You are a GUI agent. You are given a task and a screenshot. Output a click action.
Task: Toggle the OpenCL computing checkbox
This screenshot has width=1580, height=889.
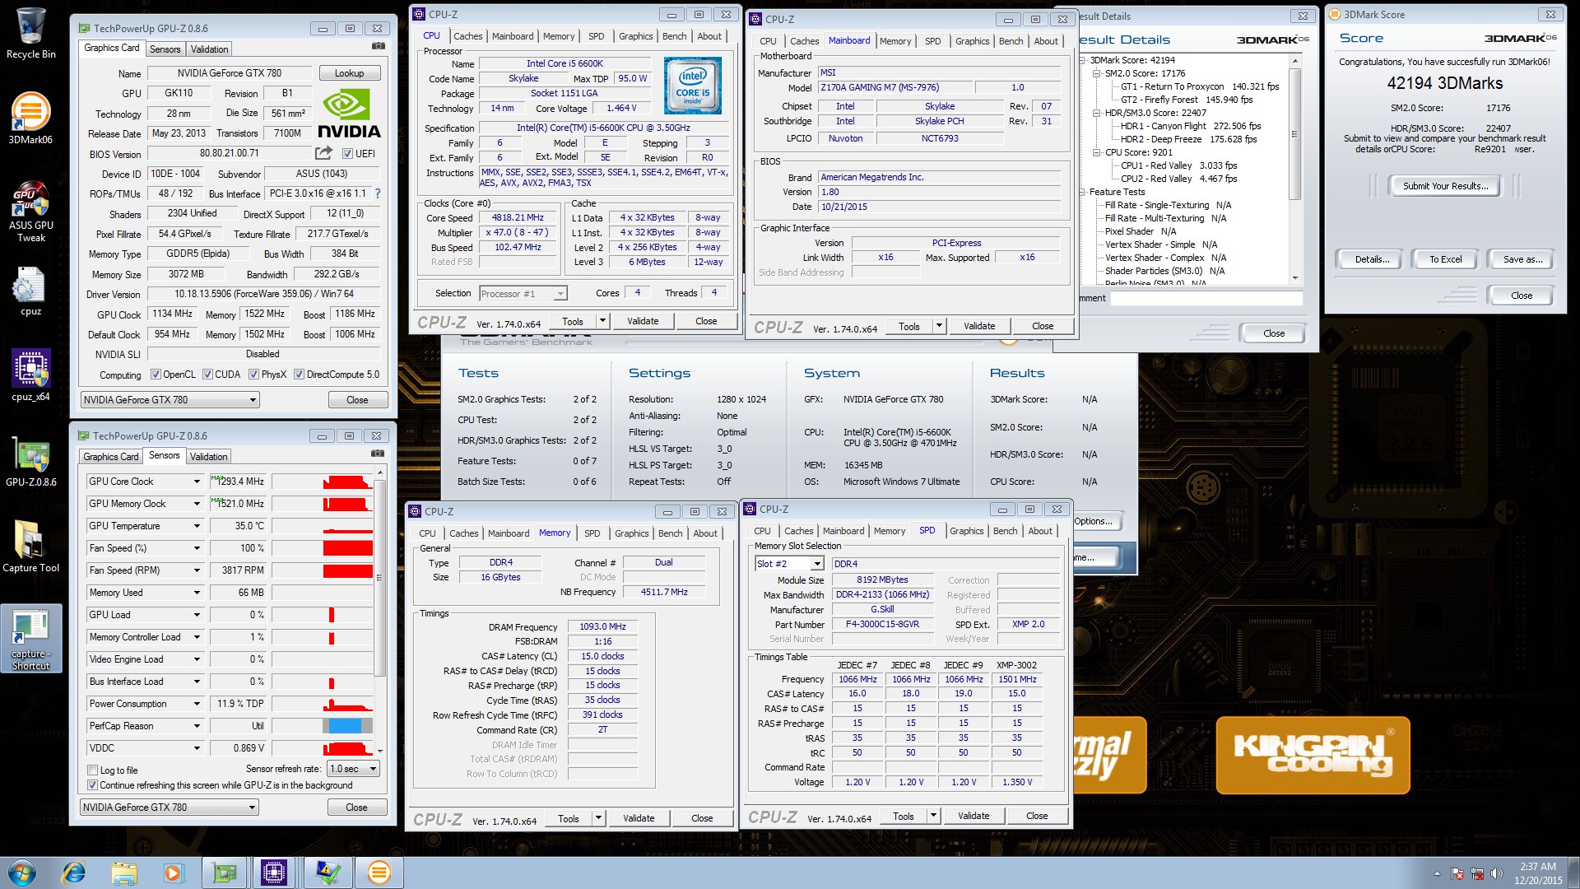pyautogui.click(x=156, y=375)
